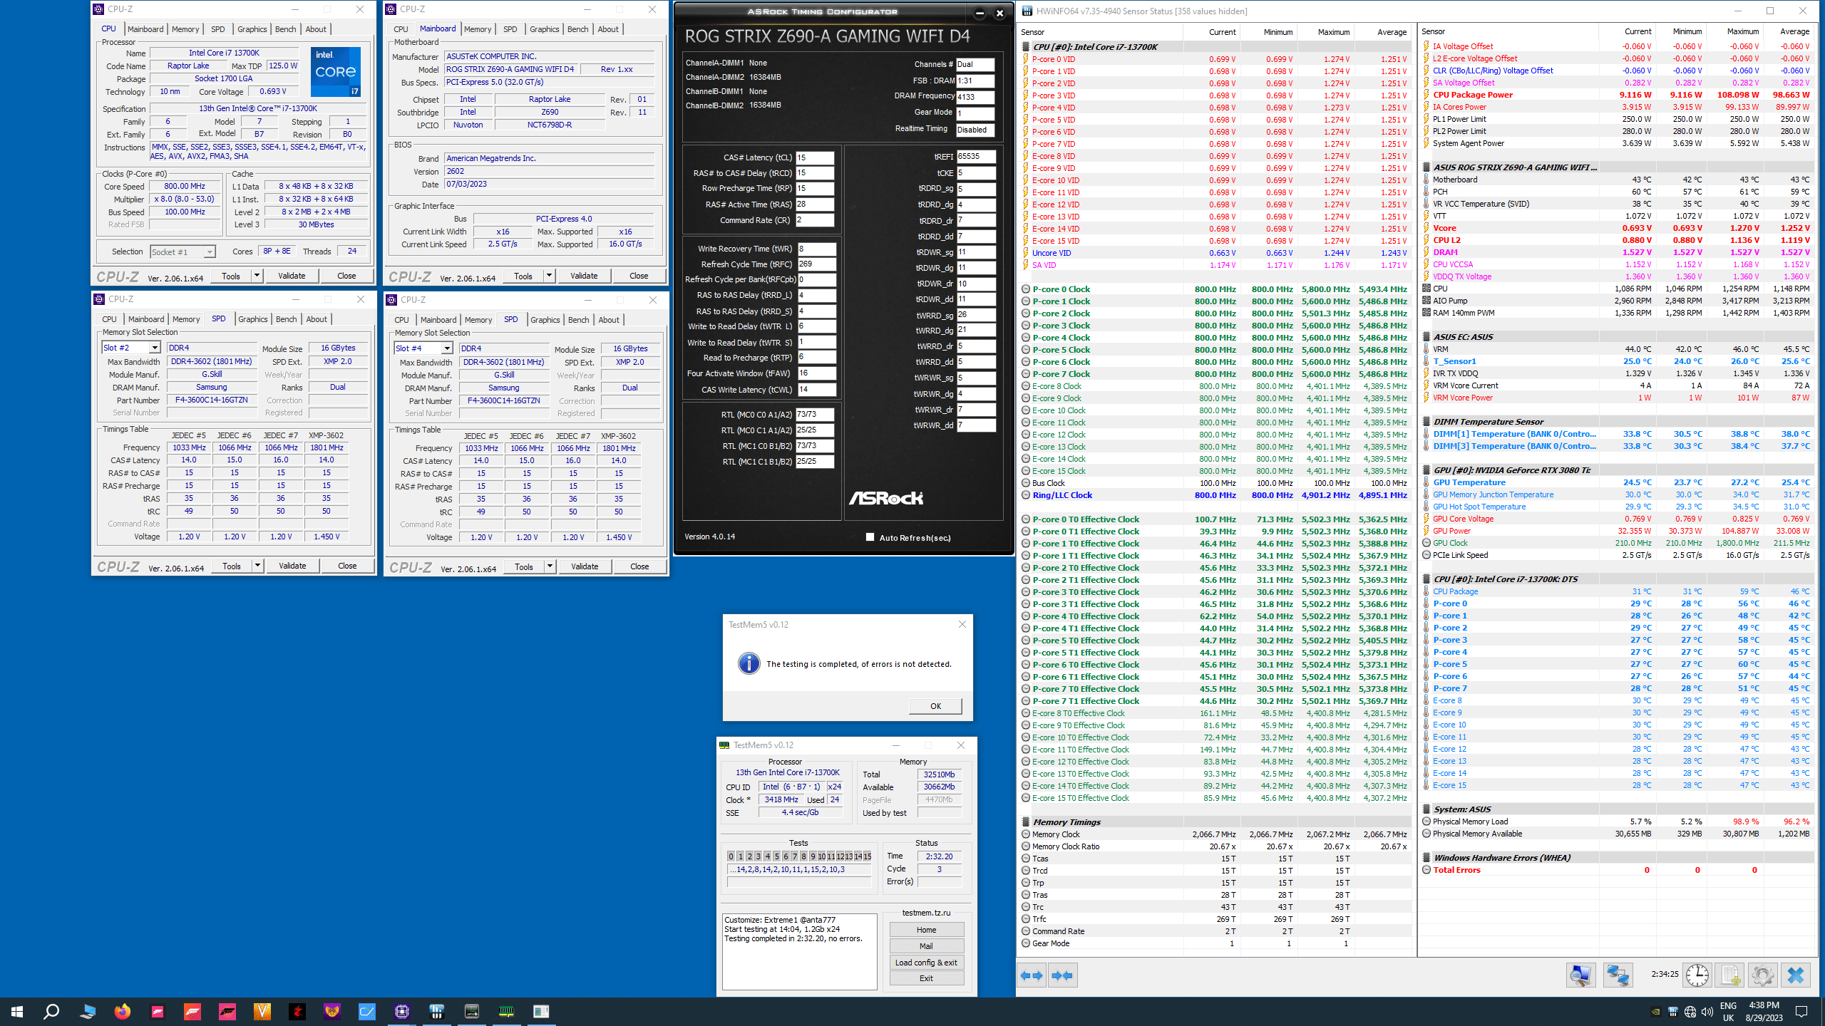Select the Physical Memory Load row
This screenshot has height=1026, width=1825.
1616,822
